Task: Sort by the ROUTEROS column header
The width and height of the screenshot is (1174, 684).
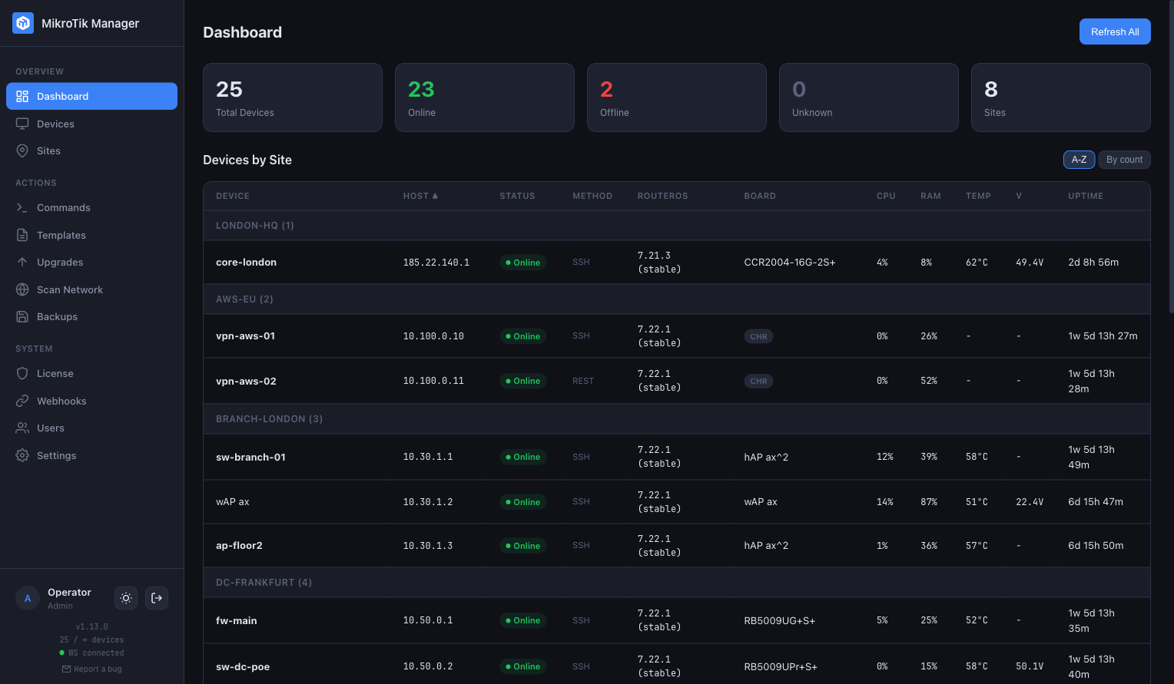Action: 662,196
